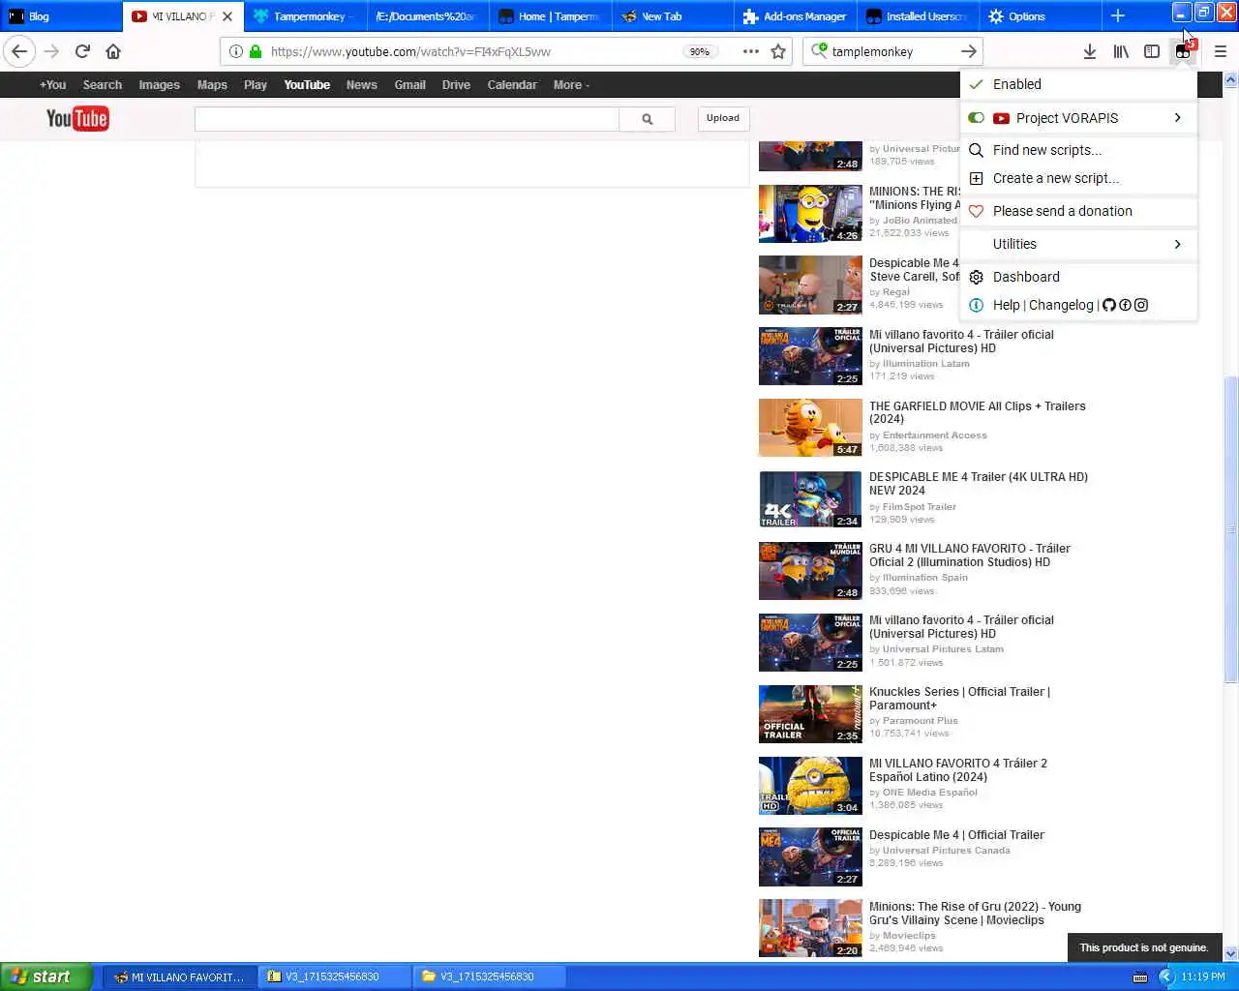Open Gmail link in Google bar
Viewport: 1239px width, 991px height.
(409, 85)
